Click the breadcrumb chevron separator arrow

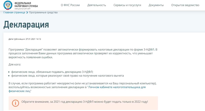pos(27,13)
